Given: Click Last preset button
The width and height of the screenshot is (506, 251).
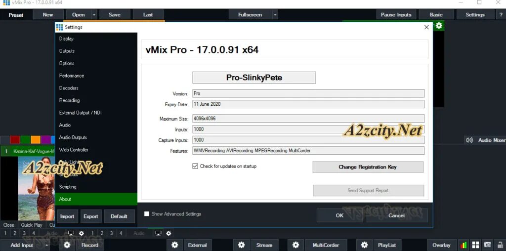Looking at the screenshot, I should pos(148,14).
